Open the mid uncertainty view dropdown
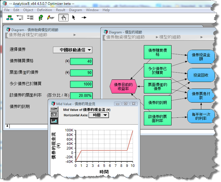221x182 pixels. 54,109
